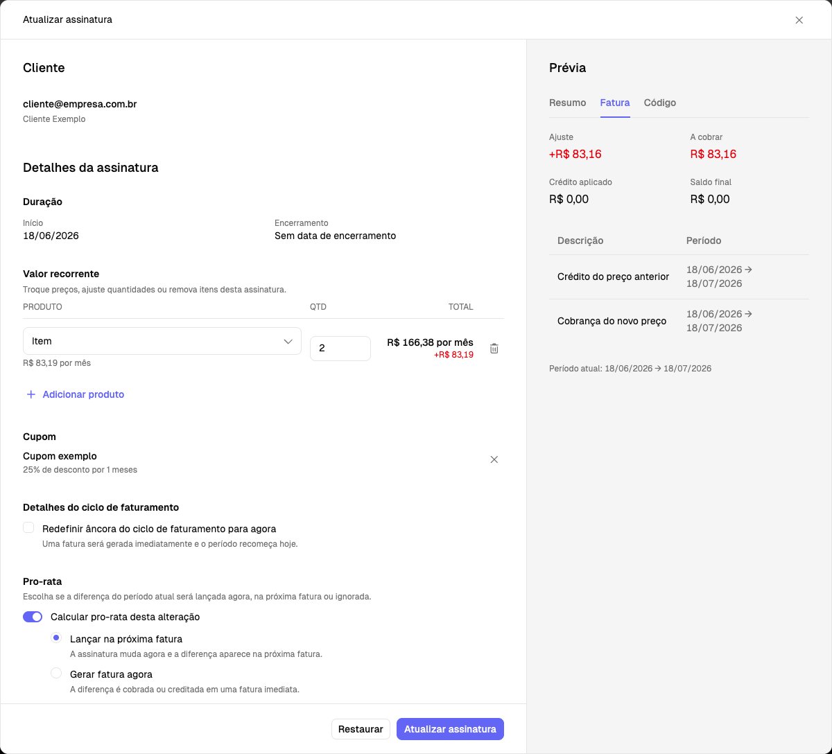The width and height of the screenshot is (832, 754).
Task: Select Lançar na próxima fatura option
Action: 56,638
